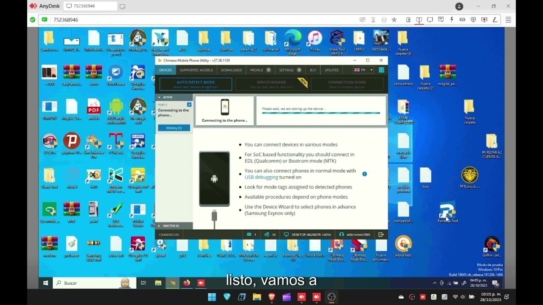
Task: Select the Rescue and Smart Assistant icon
Action: pyautogui.click(x=160, y=42)
